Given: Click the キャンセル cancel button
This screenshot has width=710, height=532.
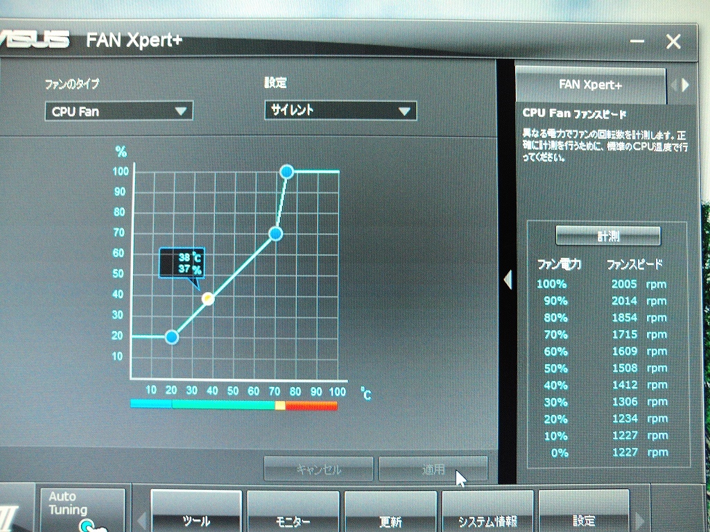Looking at the screenshot, I should click(x=319, y=469).
